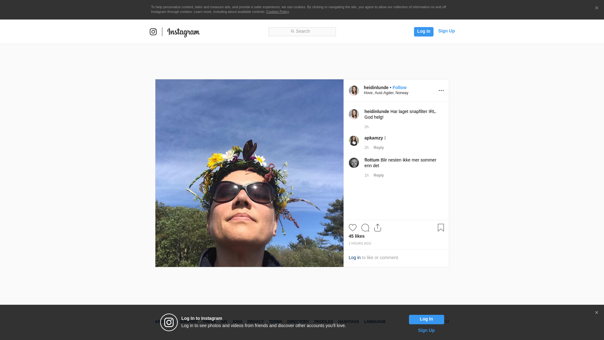Open the HASHTAGS footer link
This screenshot has height=340, width=604.
coord(348,322)
